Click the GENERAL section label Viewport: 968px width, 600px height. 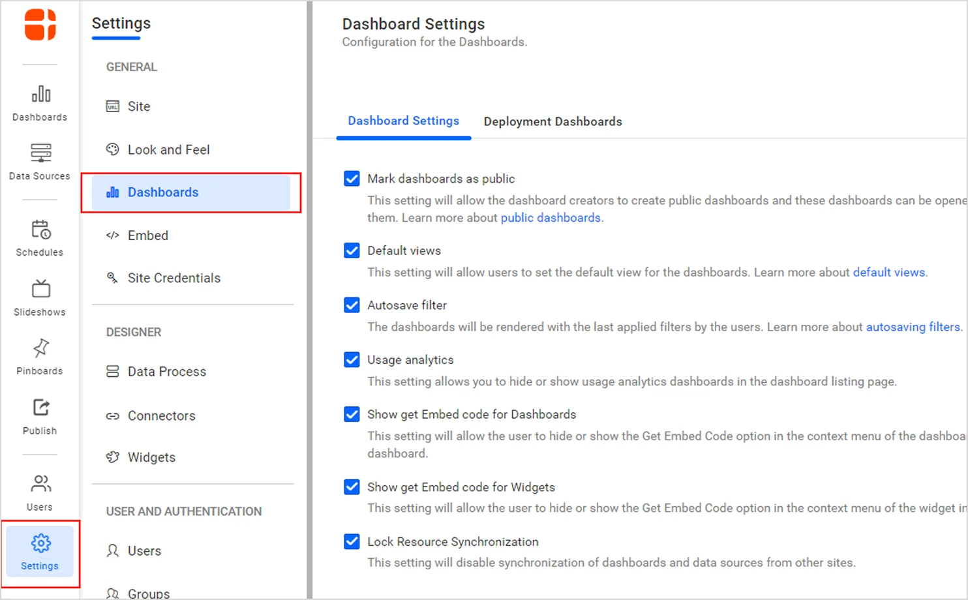pos(132,67)
